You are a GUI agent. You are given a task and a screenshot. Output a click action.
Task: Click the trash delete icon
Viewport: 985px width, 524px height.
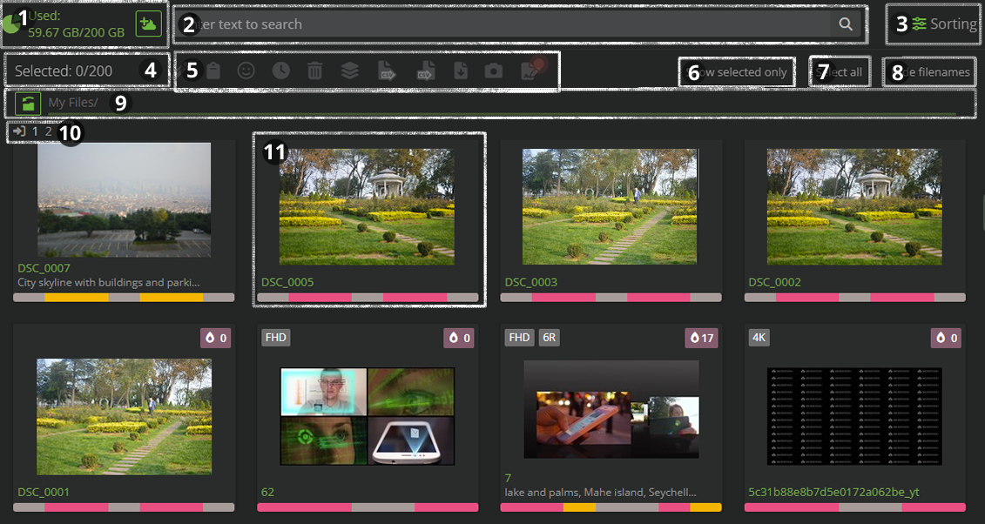(x=315, y=71)
